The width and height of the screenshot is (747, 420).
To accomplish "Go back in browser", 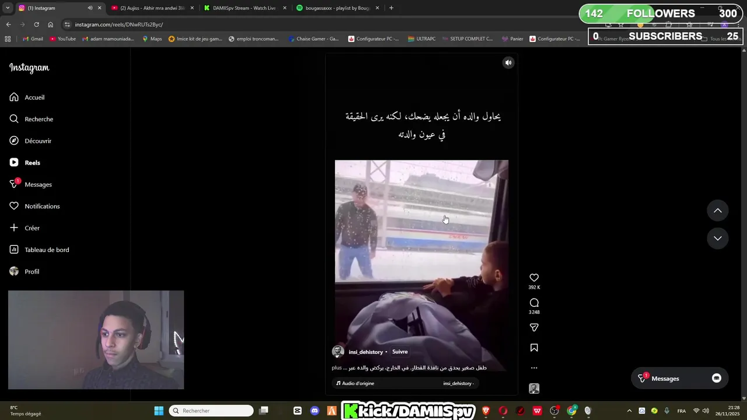I will coord(8,24).
